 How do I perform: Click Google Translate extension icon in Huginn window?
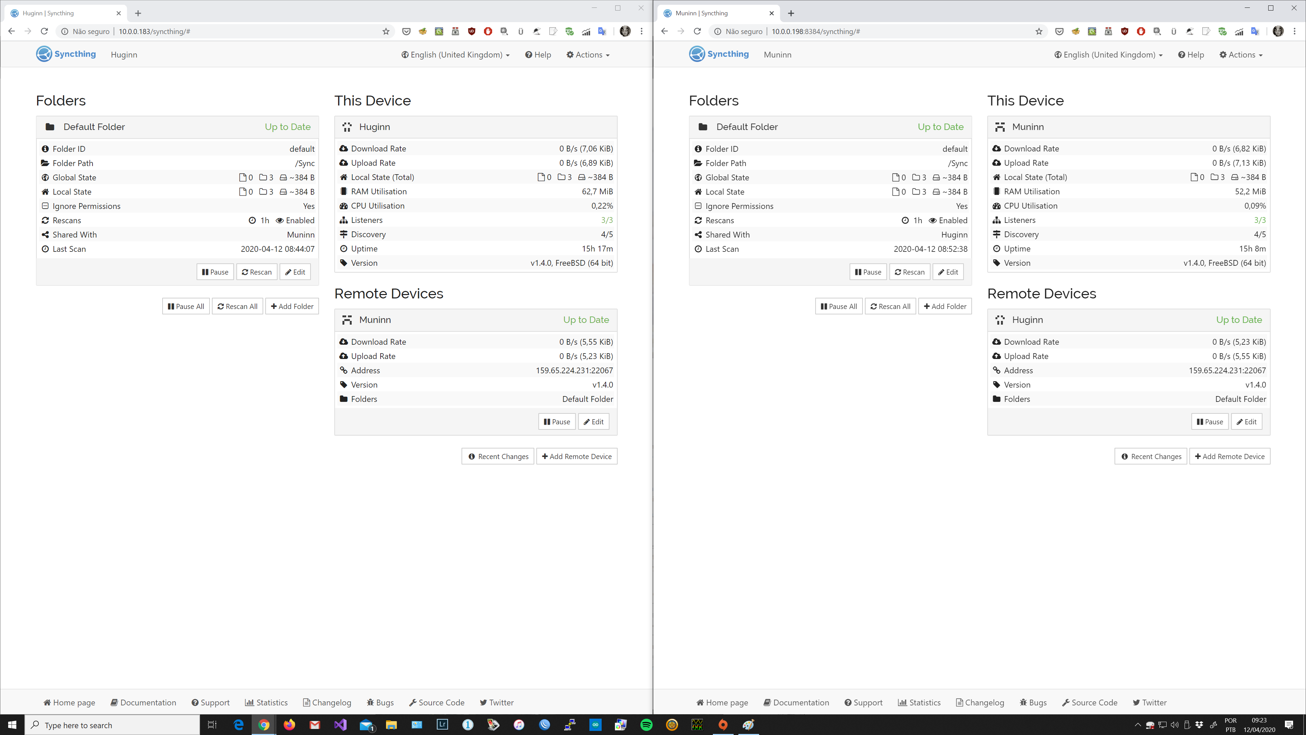(602, 31)
